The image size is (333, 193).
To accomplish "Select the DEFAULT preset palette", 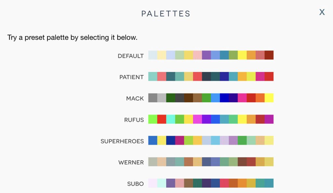I will coord(211,55).
